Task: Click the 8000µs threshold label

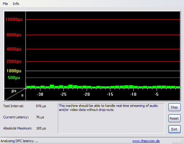Action: point(14,35)
